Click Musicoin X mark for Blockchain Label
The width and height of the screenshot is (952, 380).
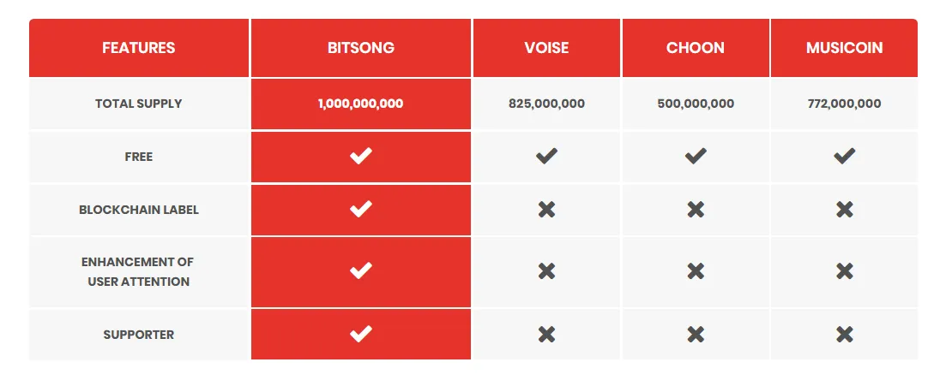[844, 210]
